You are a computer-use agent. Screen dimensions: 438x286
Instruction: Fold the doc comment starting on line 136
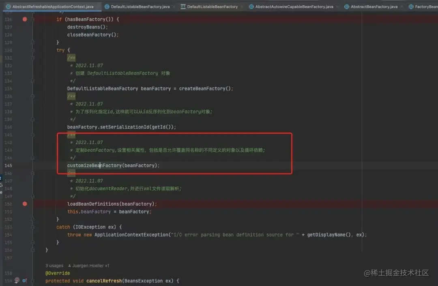tap(33, 97)
